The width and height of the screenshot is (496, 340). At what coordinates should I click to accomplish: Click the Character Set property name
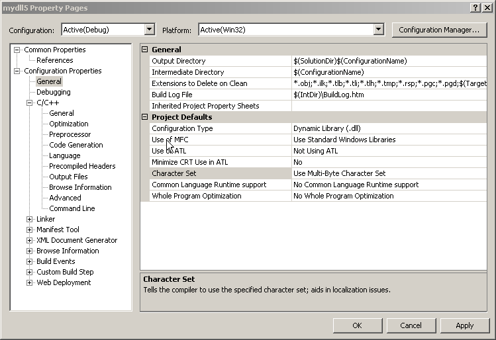tap(174, 173)
